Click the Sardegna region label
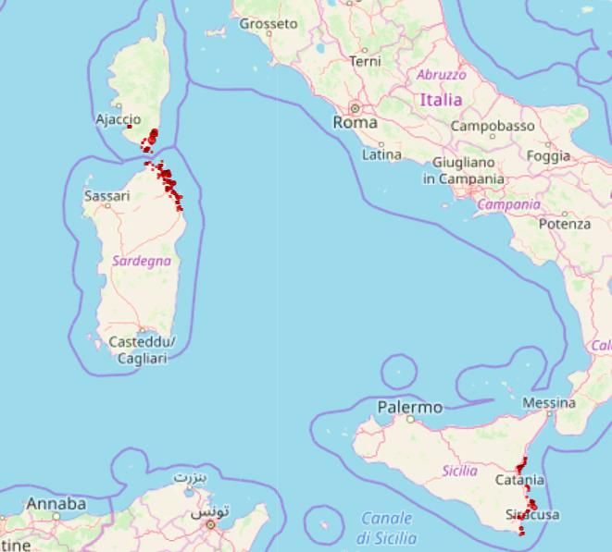The height and width of the screenshot is (552, 612). coord(142,261)
